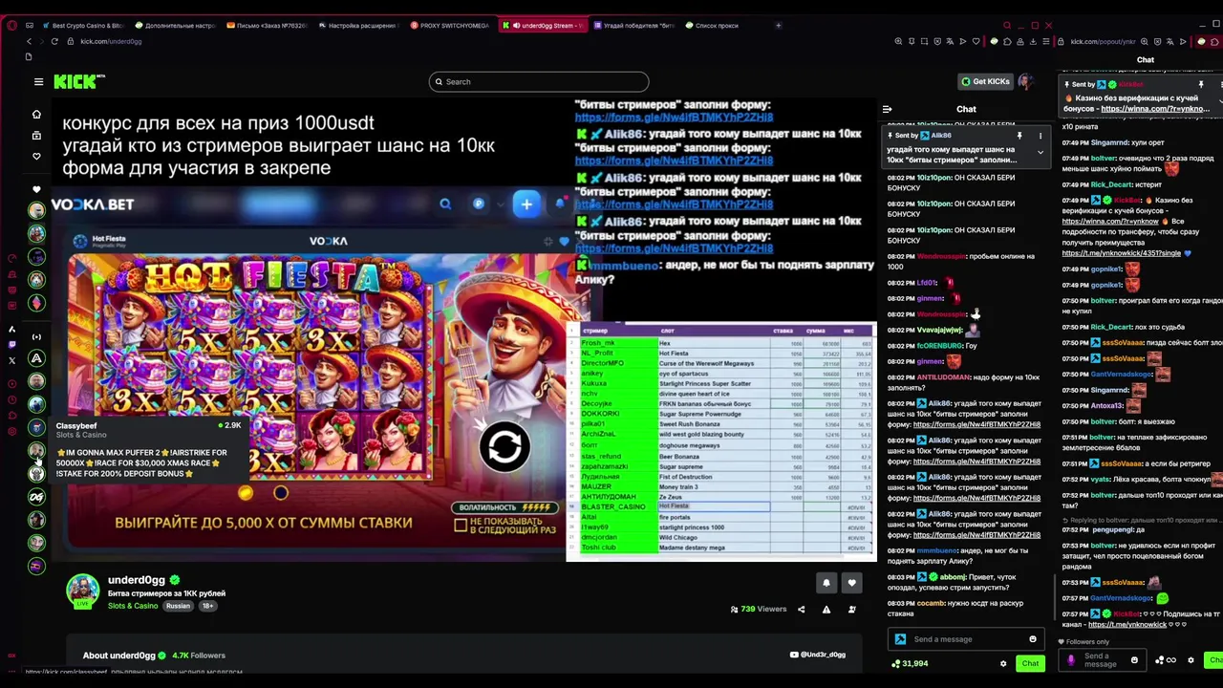Click the underd0gg streamer avatar
1223x688 pixels.
pos(82,591)
